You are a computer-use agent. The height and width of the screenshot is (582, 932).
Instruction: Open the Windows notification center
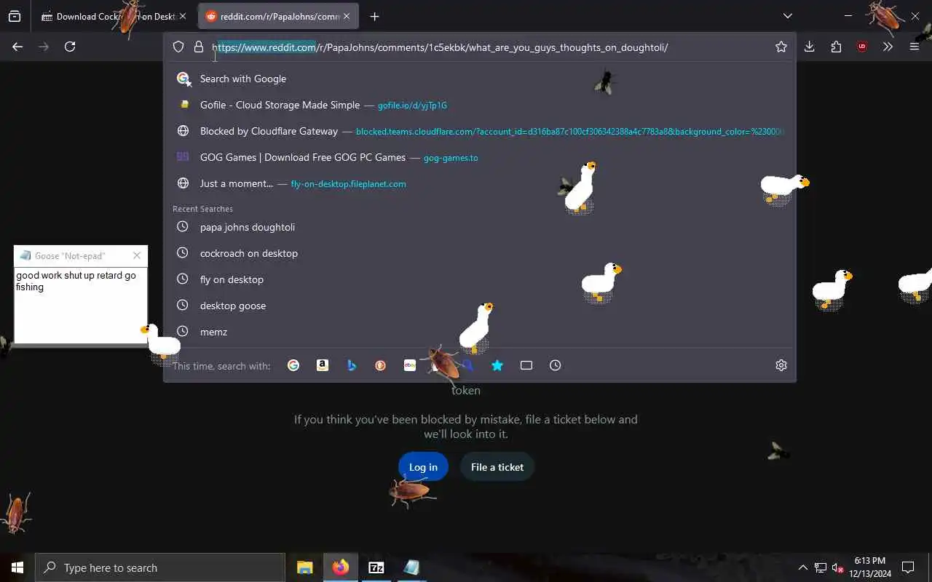click(x=908, y=567)
